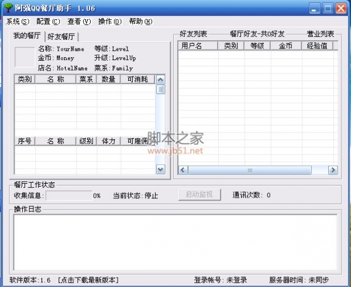Image resolution: width=351 pixels, height=287 pixels.
Task: Open the 帮助(H) menu
Action: pos(140,22)
